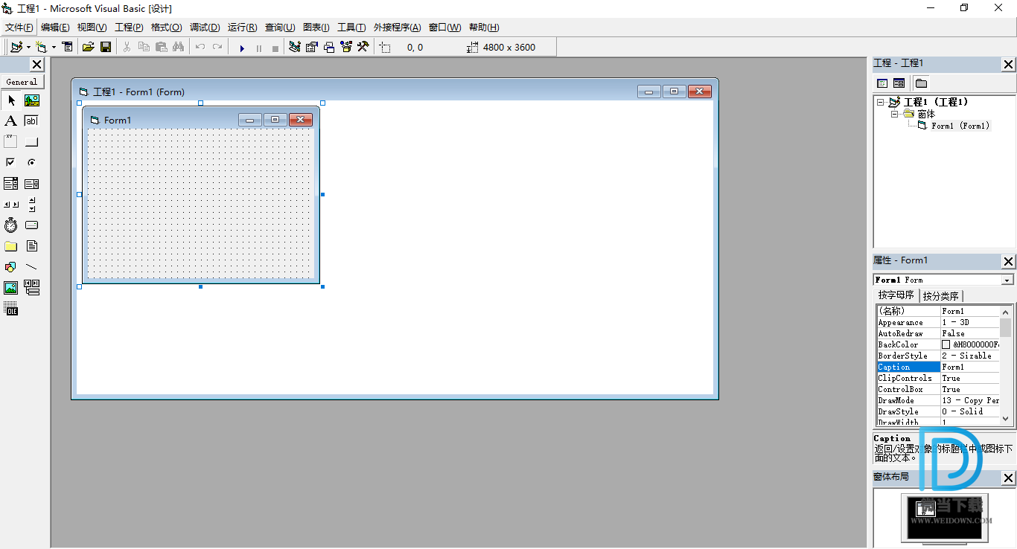The width and height of the screenshot is (1017, 549).
Task: Click the Add Standard EXE Project icon
Action: tap(16, 47)
